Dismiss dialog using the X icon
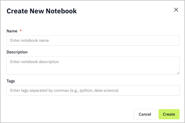The width and height of the screenshot is (185, 123). (176, 10)
